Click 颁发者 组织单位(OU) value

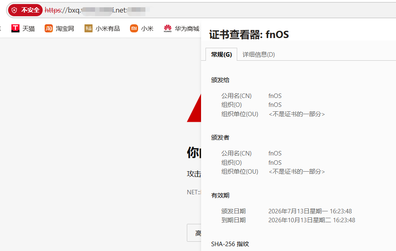click(x=297, y=171)
